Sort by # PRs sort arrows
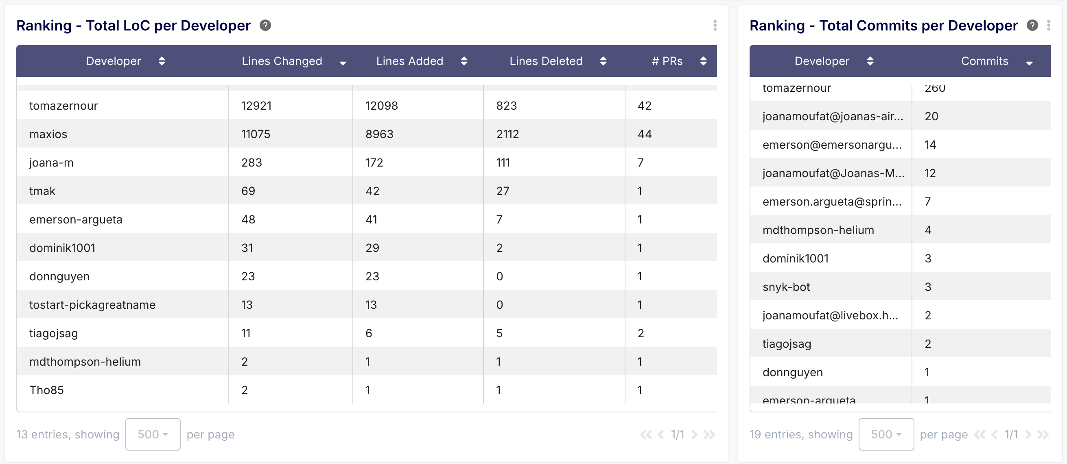Viewport: 1067px width, 464px height. tap(703, 61)
